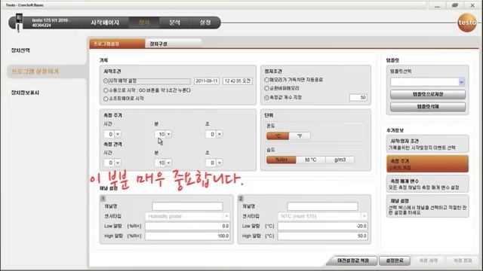483x271 pixels.
Task: Open the orange 측정 주기 info item
Action: pyautogui.click(x=428, y=164)
